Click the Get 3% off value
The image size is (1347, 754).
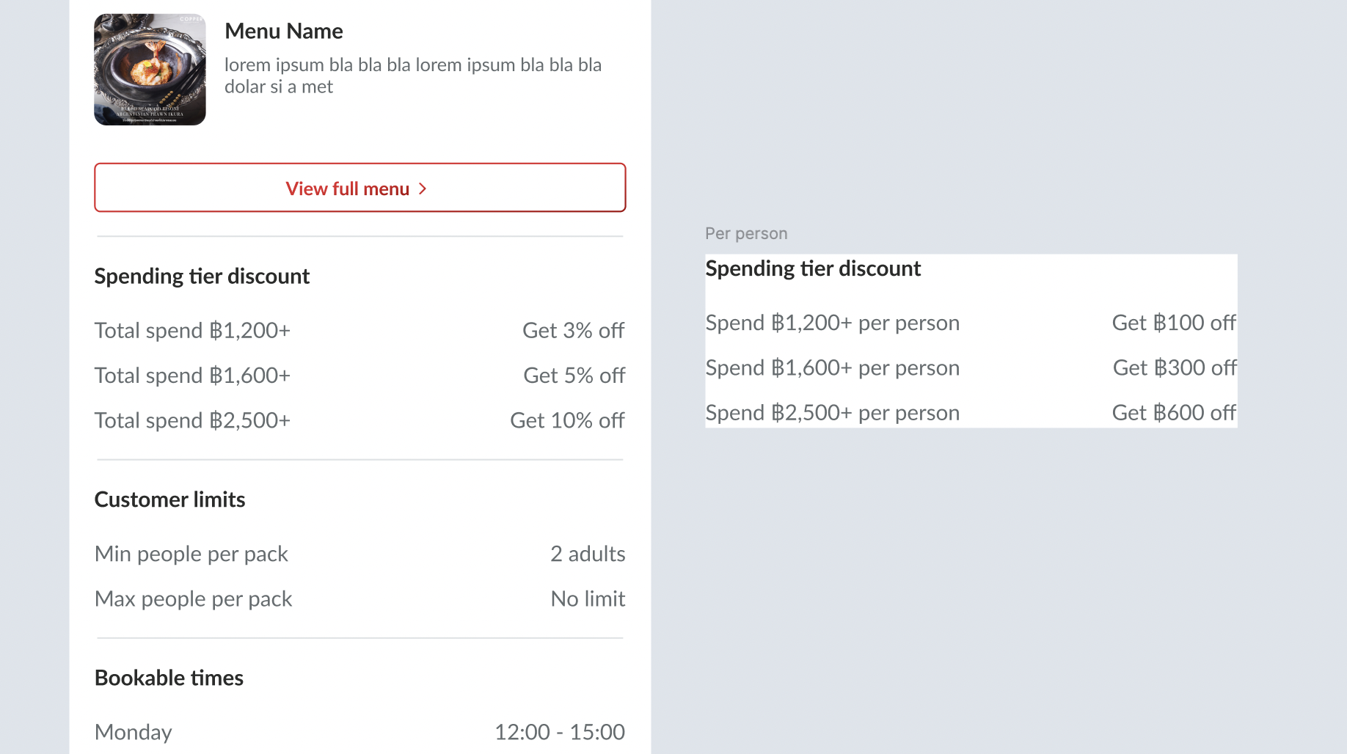pyautogui.click(x=573, y=331)
